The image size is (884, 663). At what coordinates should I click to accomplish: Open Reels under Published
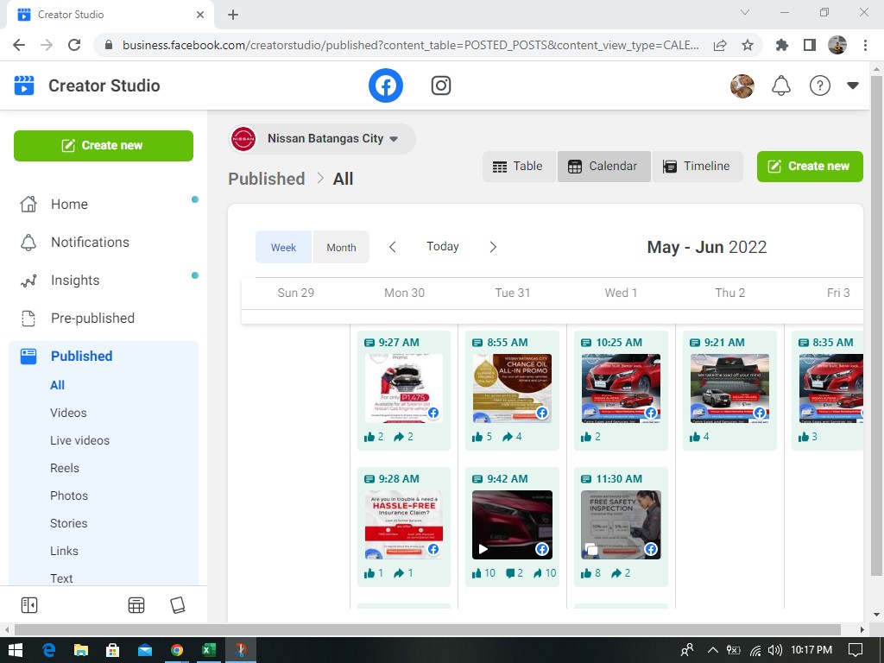64,468
